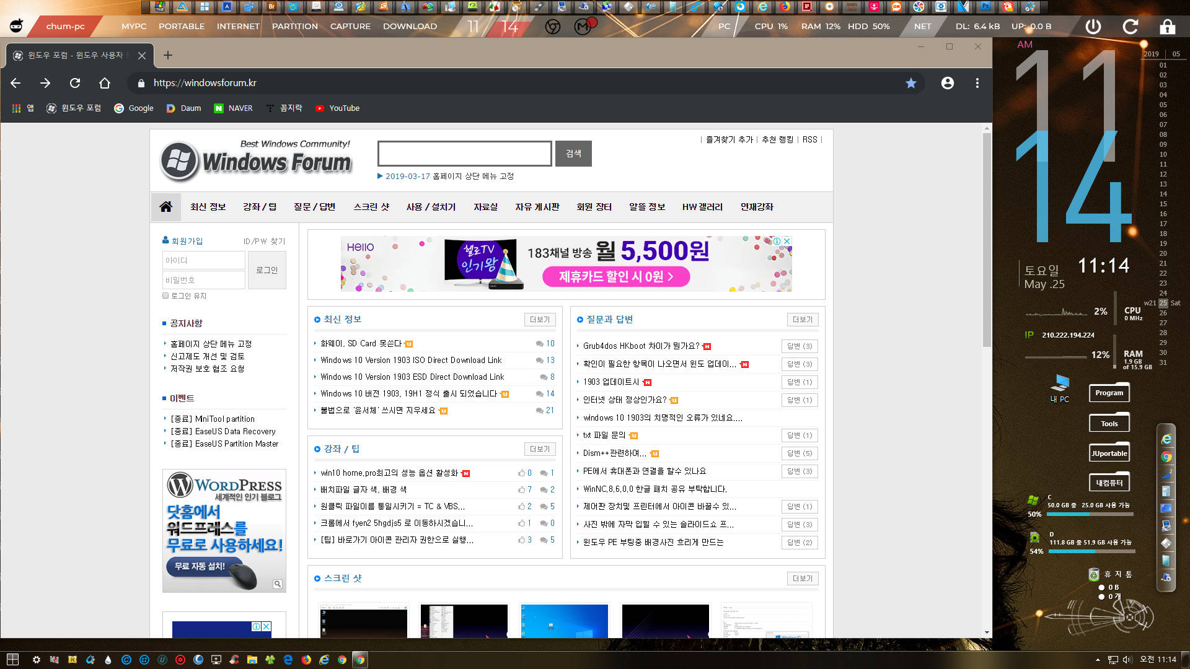Click the C drive usage bar
The height and width of the screenshot is (669, 1190).
[x=1090, y=514]
